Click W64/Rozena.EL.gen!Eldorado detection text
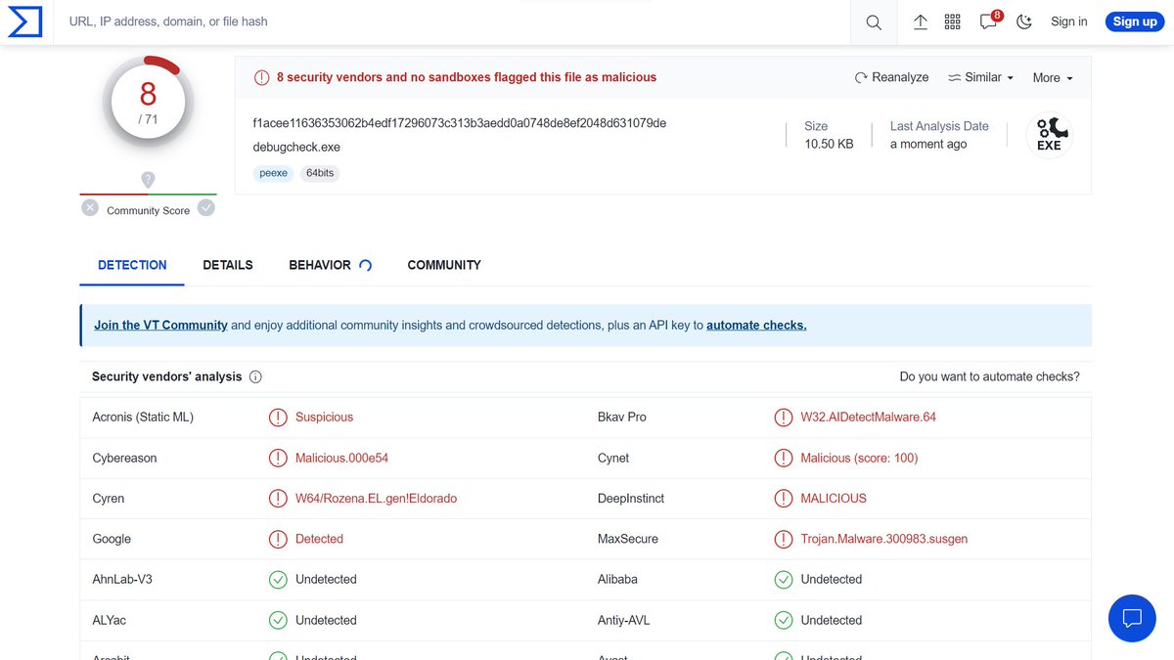 click(376, 499)
